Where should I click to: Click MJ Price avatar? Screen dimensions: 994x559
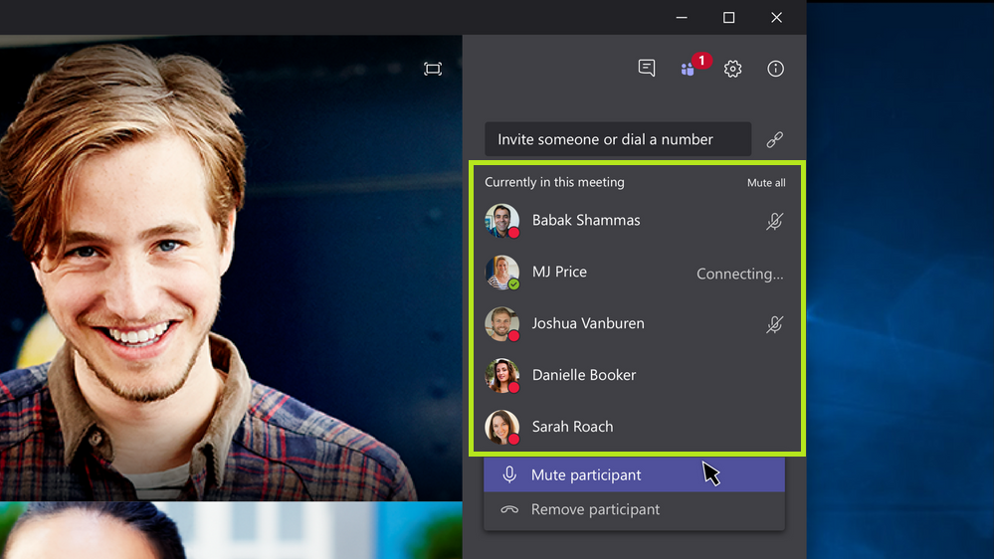[502, 273]
